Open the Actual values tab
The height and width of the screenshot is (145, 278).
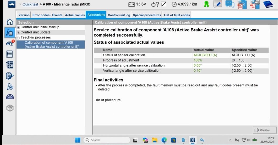click(x=75, y=15)
